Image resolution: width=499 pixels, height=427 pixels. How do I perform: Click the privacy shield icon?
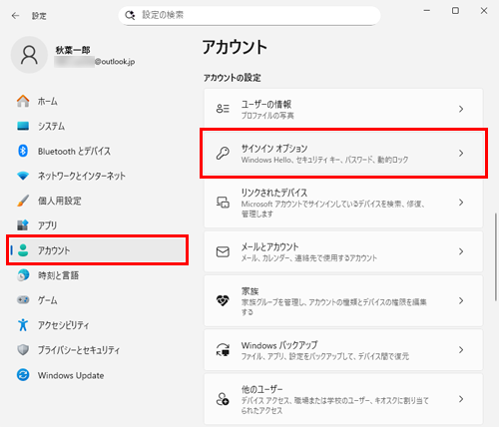point(23,350)
